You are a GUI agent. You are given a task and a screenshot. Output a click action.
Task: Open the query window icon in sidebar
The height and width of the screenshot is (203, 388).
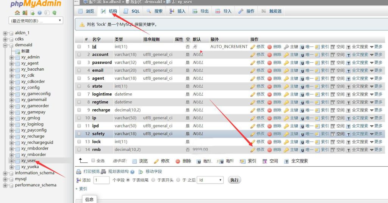tap(32, 13)
